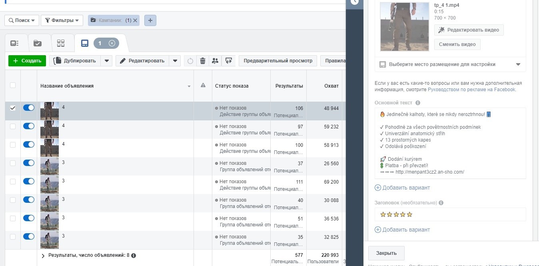
Task: Turn off the ad with 35 results
Action: point(29,236)
